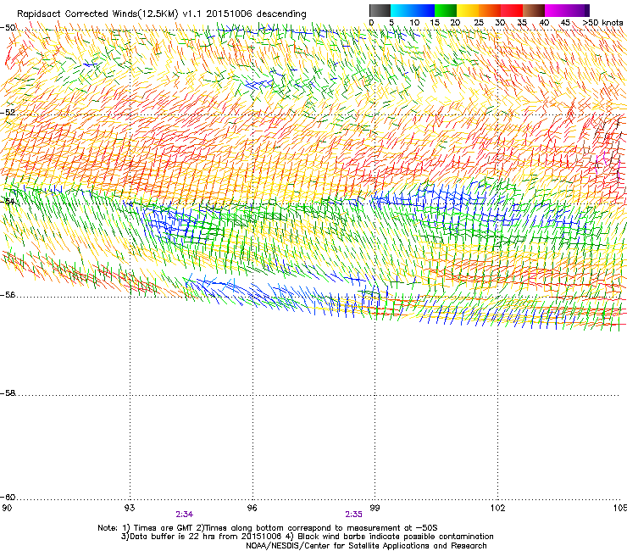
Task: Click the '>50 knots' legend label
Action: 602,23
